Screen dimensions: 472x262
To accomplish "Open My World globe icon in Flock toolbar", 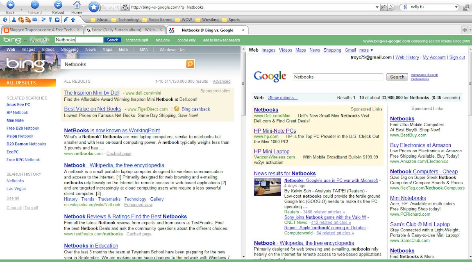I will pos(5,20).
